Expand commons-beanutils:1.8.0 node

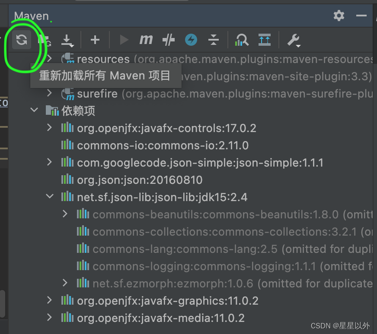click(x=65, y=214)
